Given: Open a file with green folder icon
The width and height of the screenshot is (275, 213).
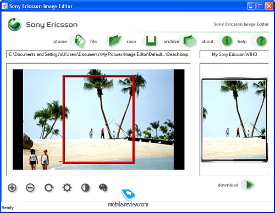Looking at the screenshot, I should [115, 41].
